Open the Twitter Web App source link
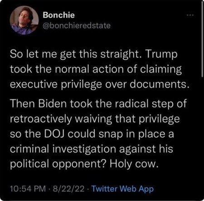The width and height of the screenshot is (204, 201). tap(123, 189)
